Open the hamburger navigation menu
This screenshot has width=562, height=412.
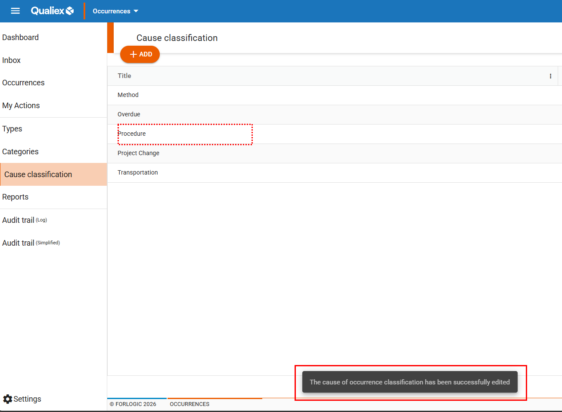pyautogui.click(x=15, y=11)
